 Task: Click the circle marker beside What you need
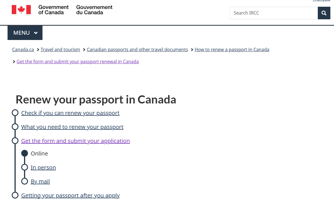tap(15, 127)
